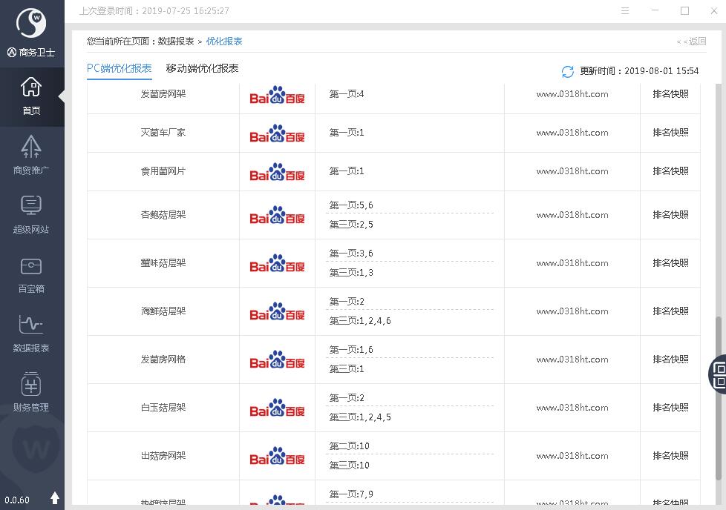Open the 首页 home sidebar icon

[31, 96]
